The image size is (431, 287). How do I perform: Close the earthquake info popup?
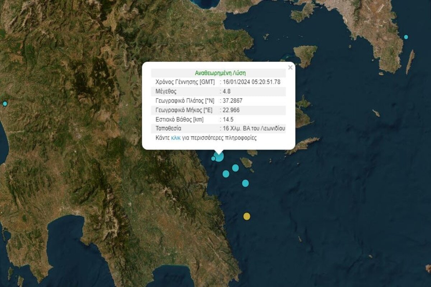tap(290, 67)
